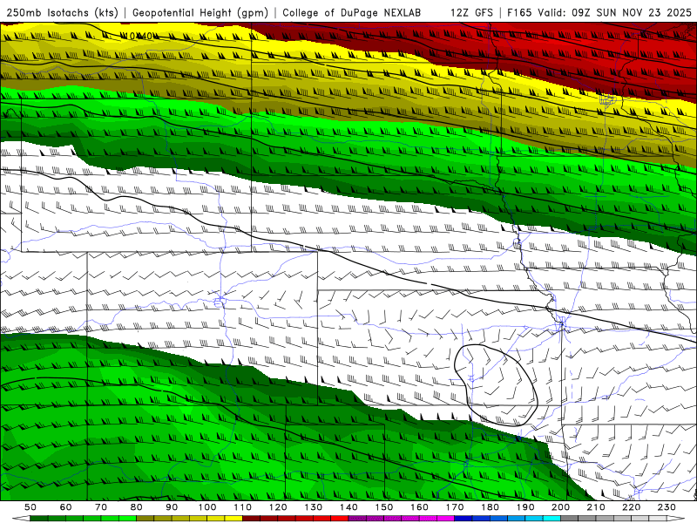Click the closed oval height contour on the map
This screenshot has height=523, width=697.
(x=496, y=385)
